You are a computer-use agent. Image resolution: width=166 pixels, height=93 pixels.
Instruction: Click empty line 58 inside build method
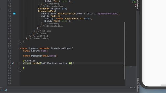[x=72, y=66]
